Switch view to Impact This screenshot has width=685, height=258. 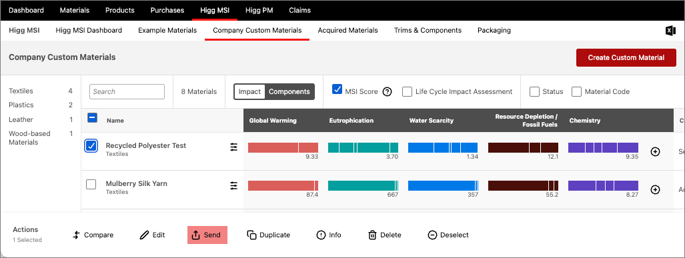pyautogui.click(x=250, y=92)
